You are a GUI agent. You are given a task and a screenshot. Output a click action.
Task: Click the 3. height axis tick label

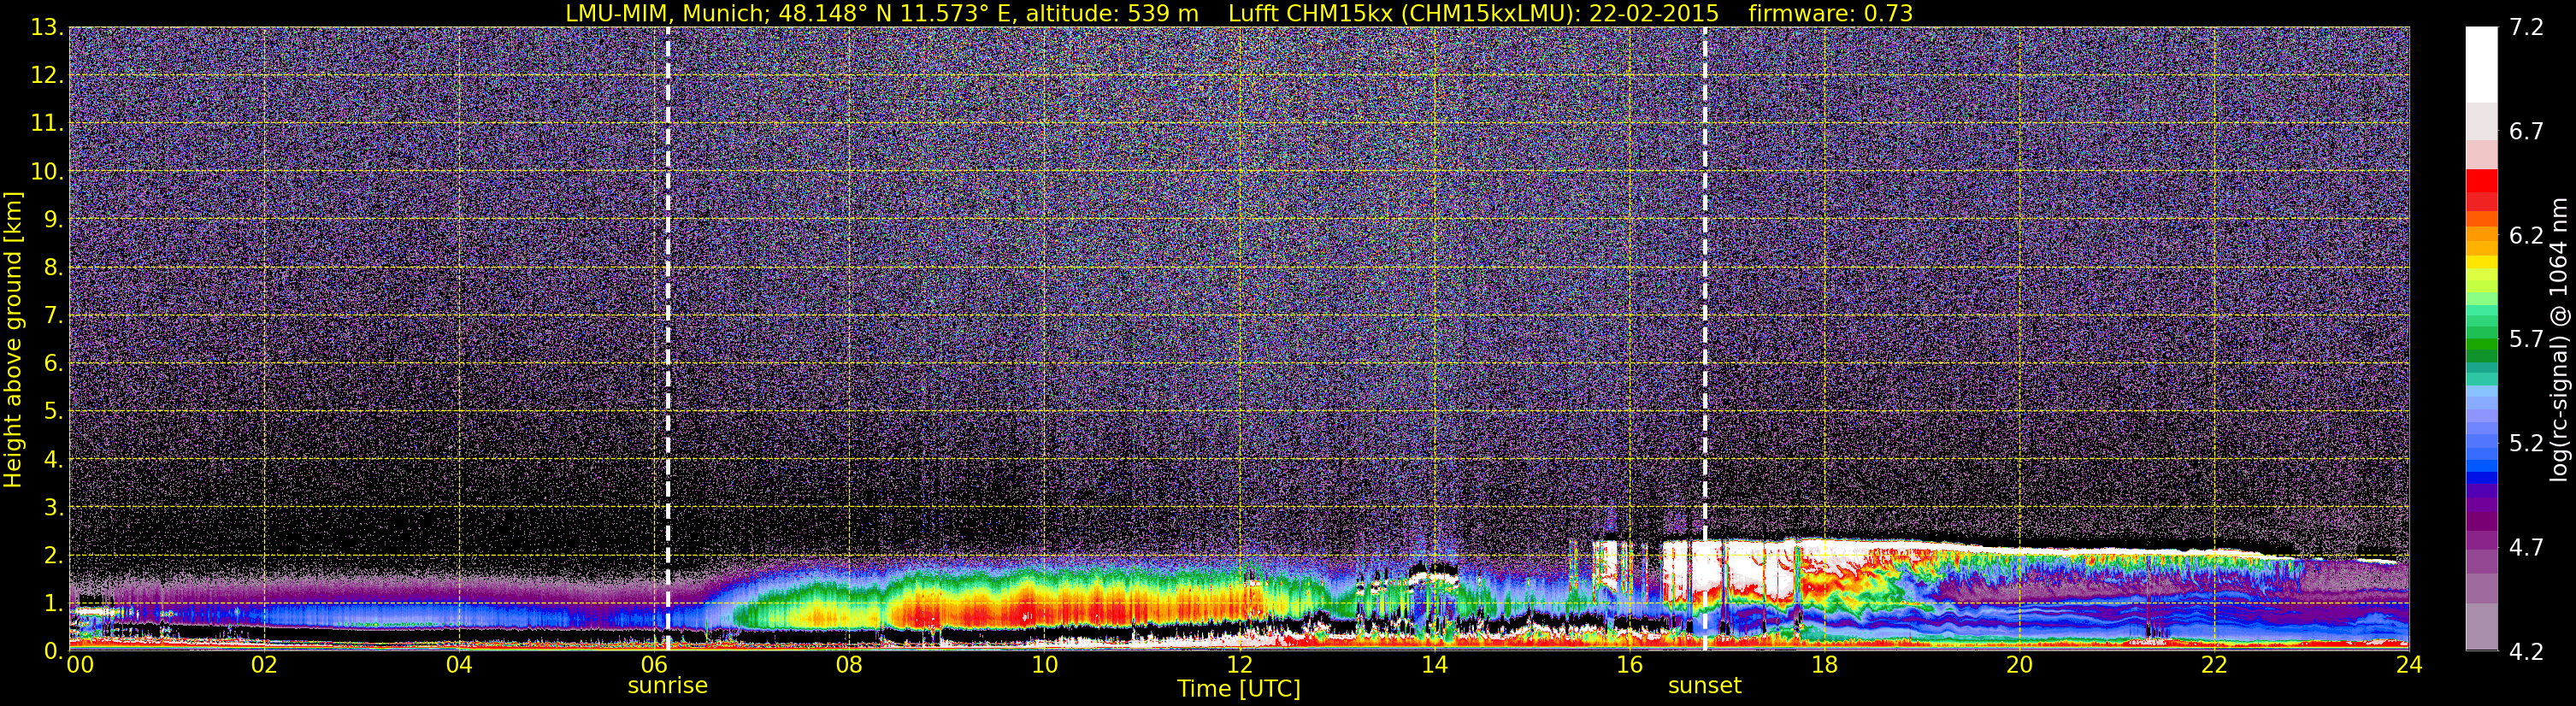coord(53,507)
